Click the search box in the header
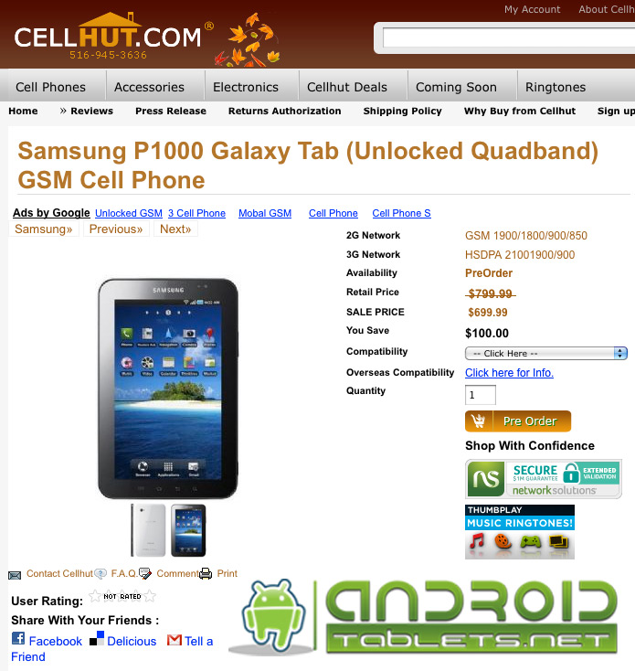The image size is (635, 671). point(509,38)
